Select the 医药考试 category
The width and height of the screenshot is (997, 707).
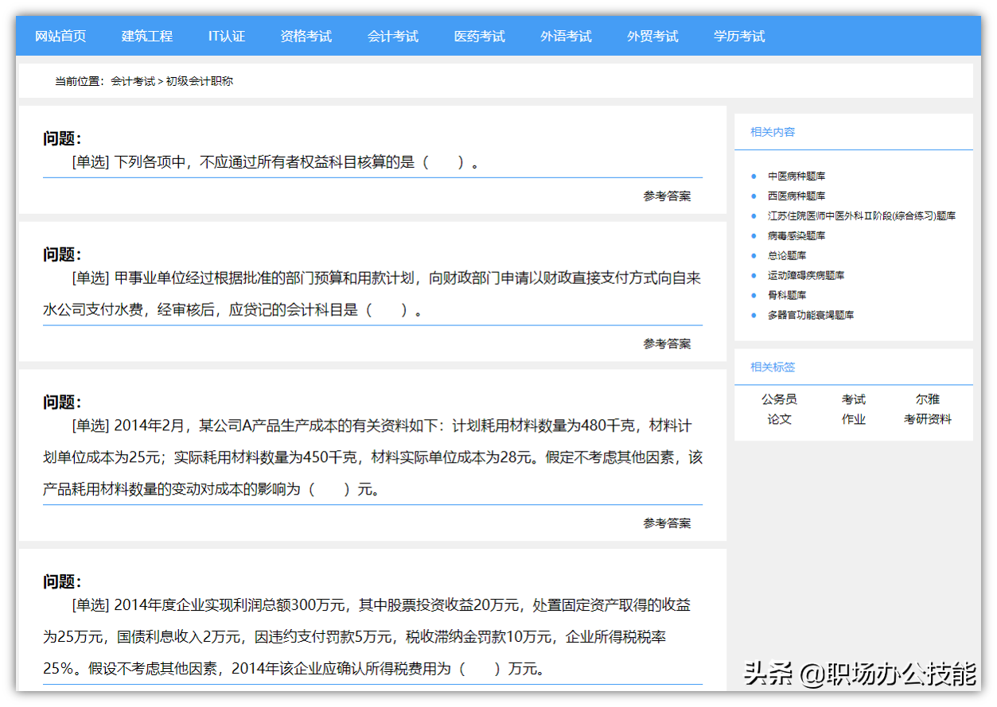(479, 36)
